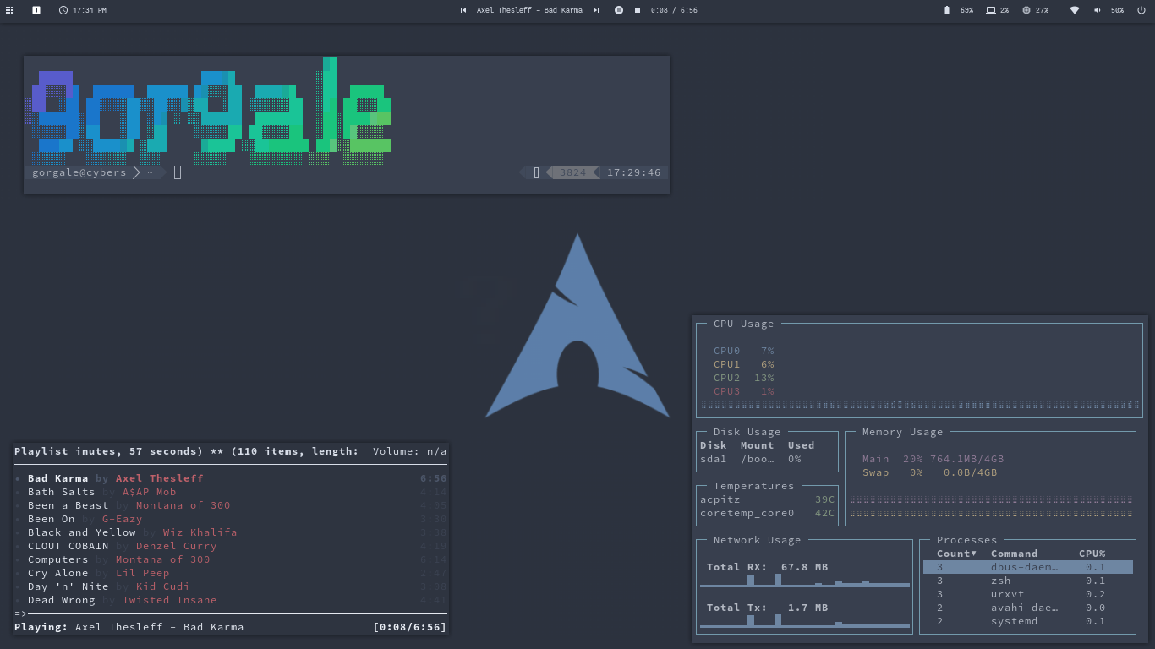This screenshot has height=649, width=1155.
Task: Click the 27% memory value in top bar
Action: pyautogui.click(x=1042, y=10)
